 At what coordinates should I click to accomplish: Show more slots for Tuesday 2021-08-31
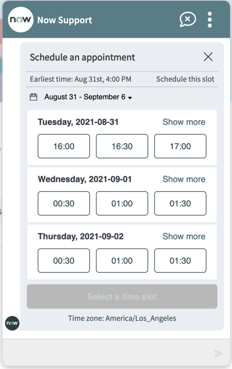coord(184,122)
